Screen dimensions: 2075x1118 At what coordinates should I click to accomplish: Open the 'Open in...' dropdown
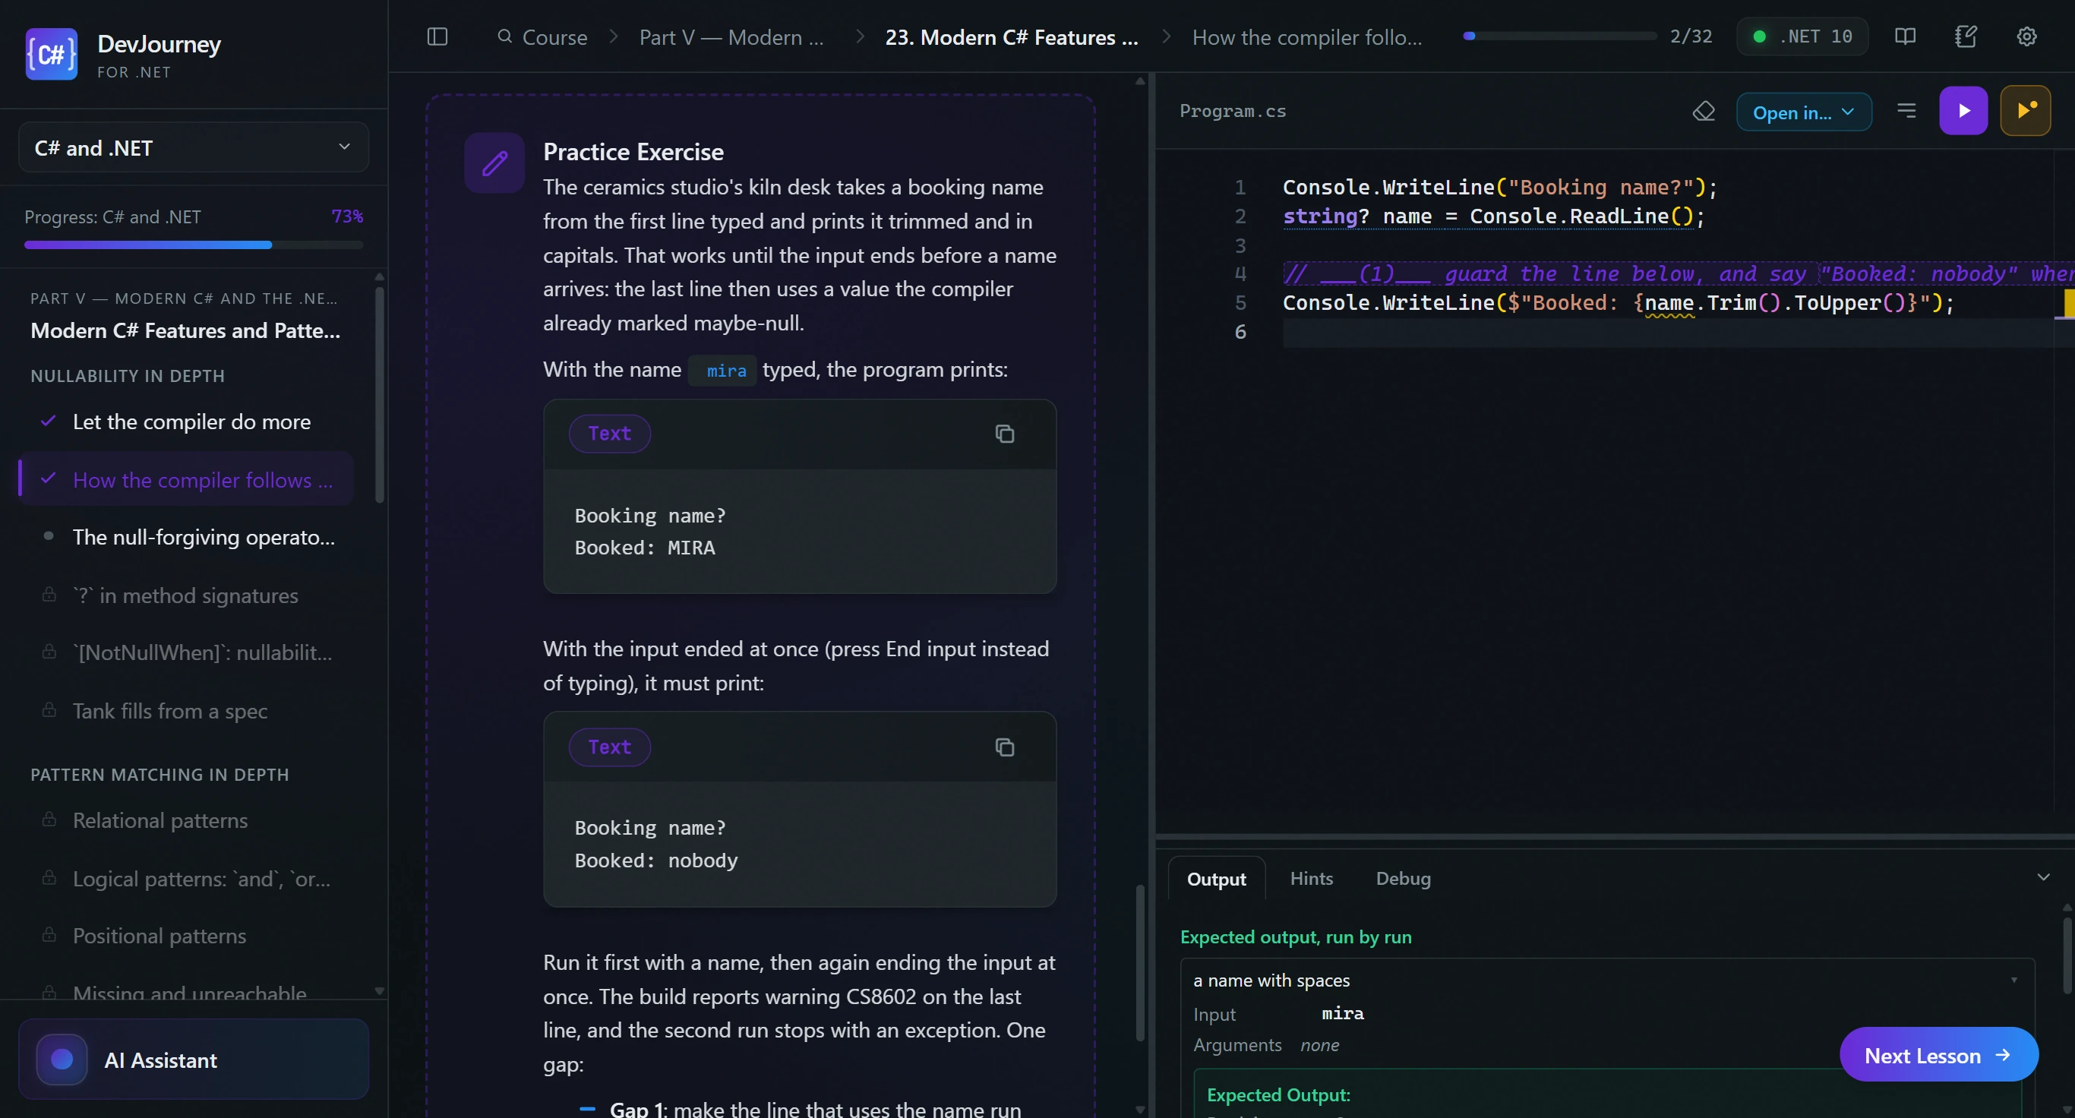click(1804, 112)
